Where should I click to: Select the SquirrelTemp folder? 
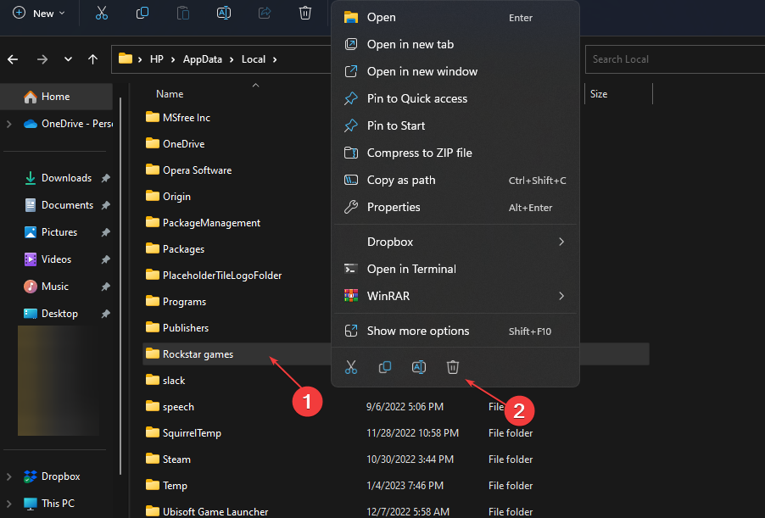(x=183, y=433)
